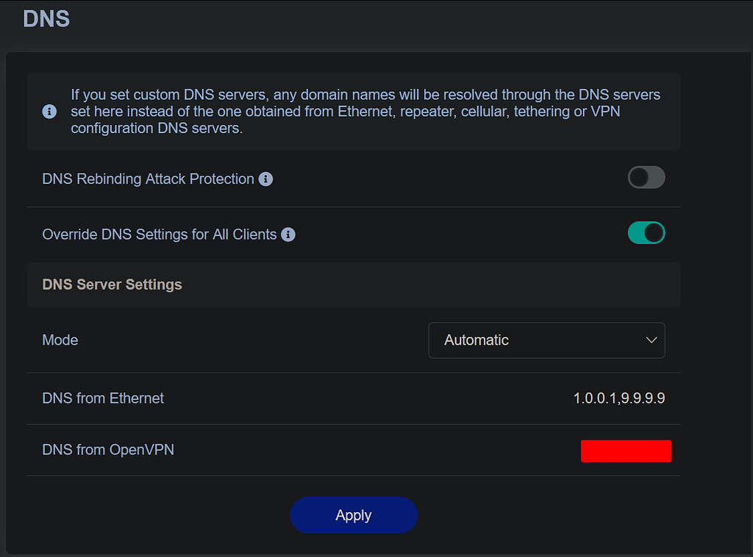753x557 pixels.
Task: Disable Override DNS Settings for All Clients
Action: point(646,232)
